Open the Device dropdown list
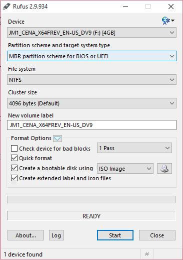The image size is (183, 260). 91,33
